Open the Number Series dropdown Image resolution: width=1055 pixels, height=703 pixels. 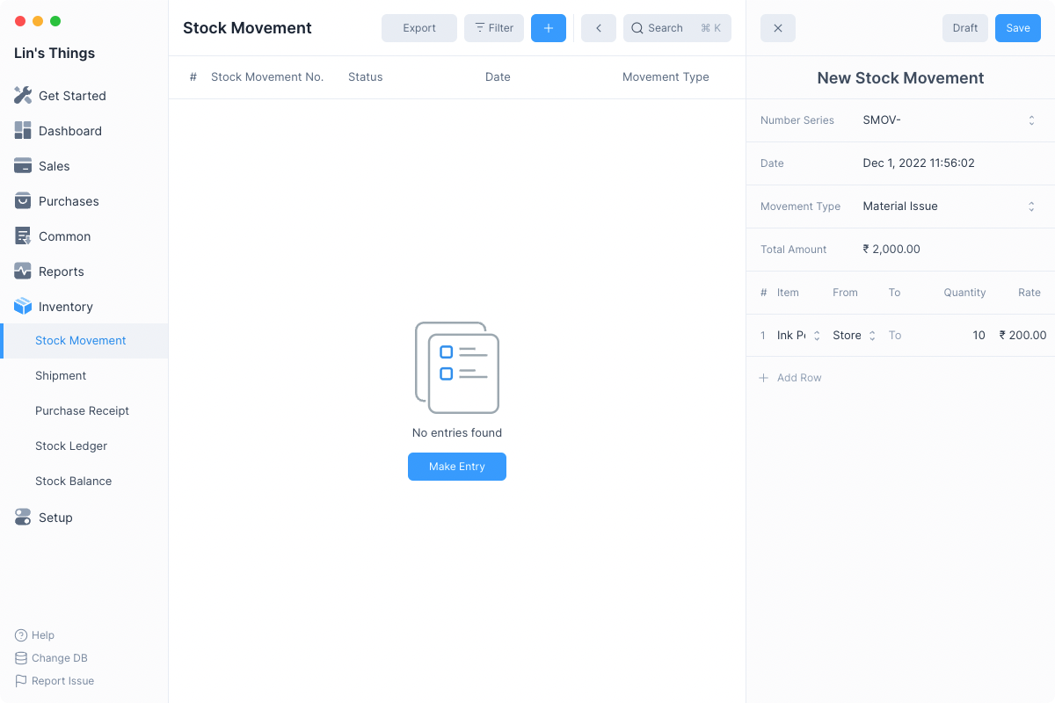click(1031, 120)
